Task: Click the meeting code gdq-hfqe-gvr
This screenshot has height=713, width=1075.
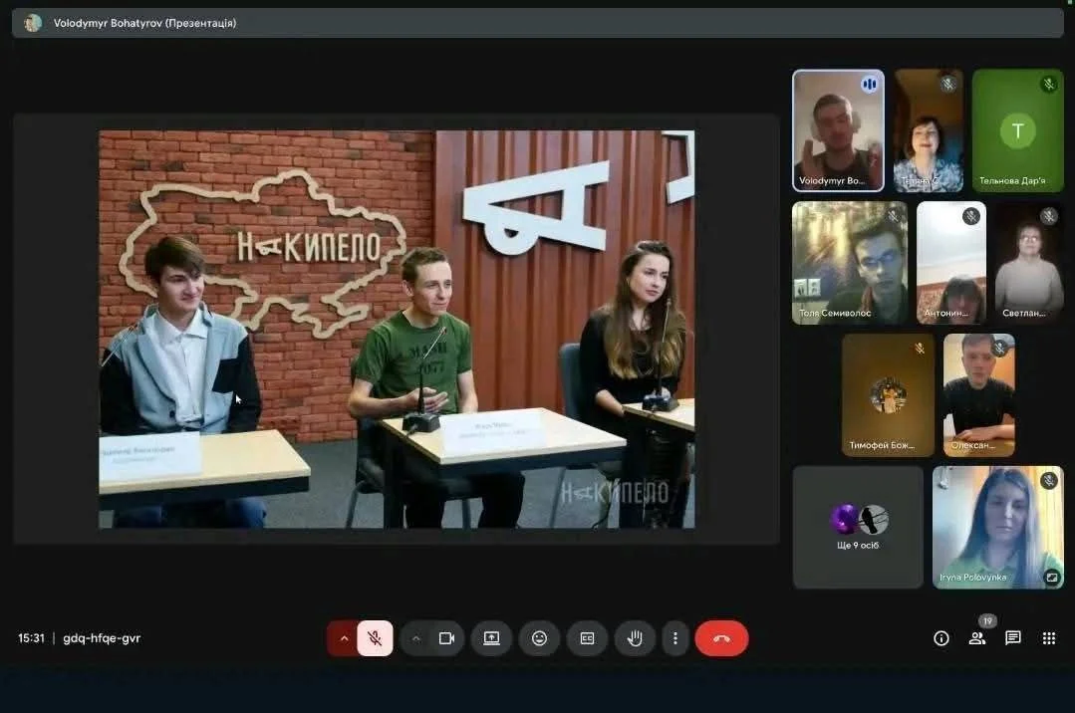Action: [102, 638]
